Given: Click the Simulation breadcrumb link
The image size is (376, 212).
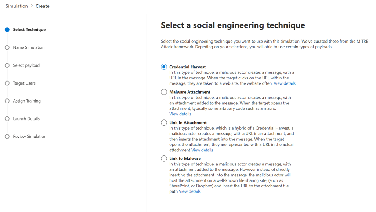Looking at the screenshot, I should 17,6.
